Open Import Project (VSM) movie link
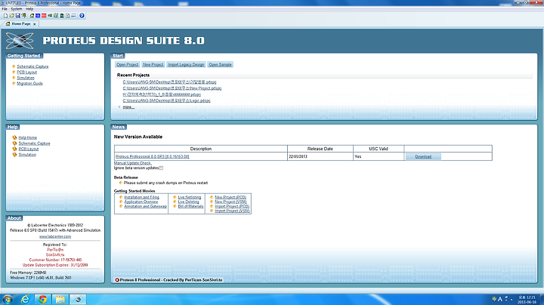544x305 pixels. (232, 211)
